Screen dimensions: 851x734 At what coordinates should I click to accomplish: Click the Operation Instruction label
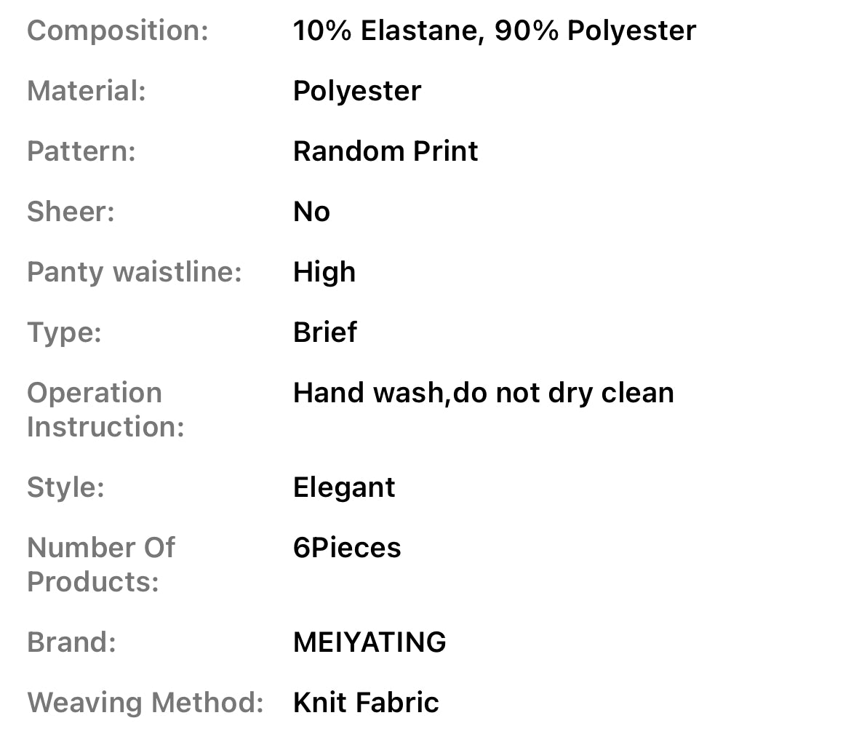pos(105,410)
